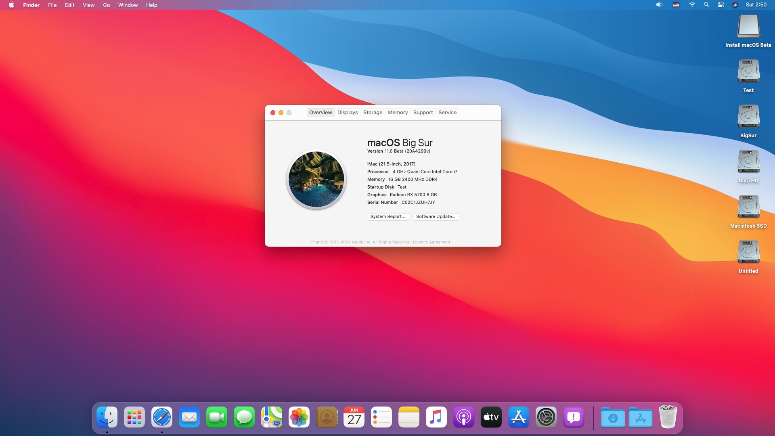775x436 pixels.
Task: Open the Apple menu
Action: [x=11, y=5]
